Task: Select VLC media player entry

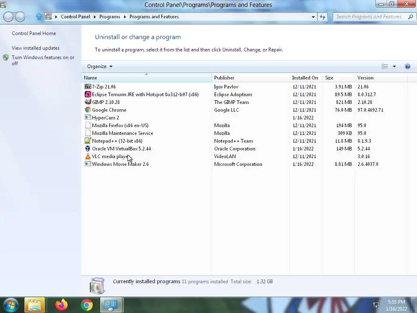Action: pyautogui.click(x=110, y=156)
